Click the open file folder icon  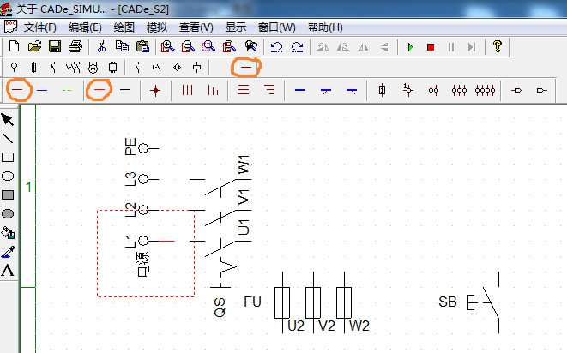[x=34, y=46]
